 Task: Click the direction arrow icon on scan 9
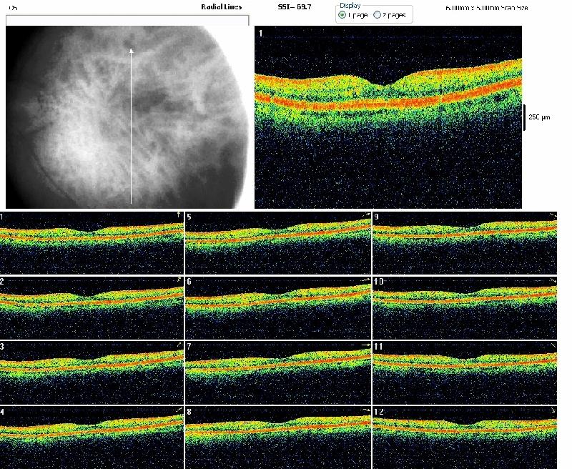click(553, 214)
